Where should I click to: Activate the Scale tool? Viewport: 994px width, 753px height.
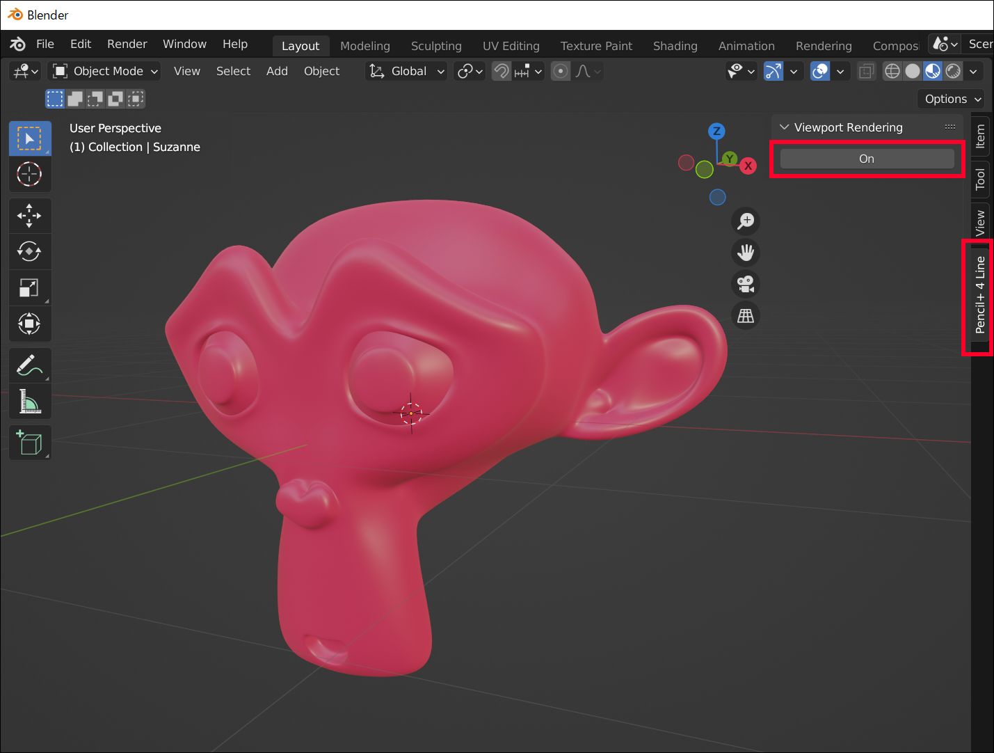click(30, 287)
